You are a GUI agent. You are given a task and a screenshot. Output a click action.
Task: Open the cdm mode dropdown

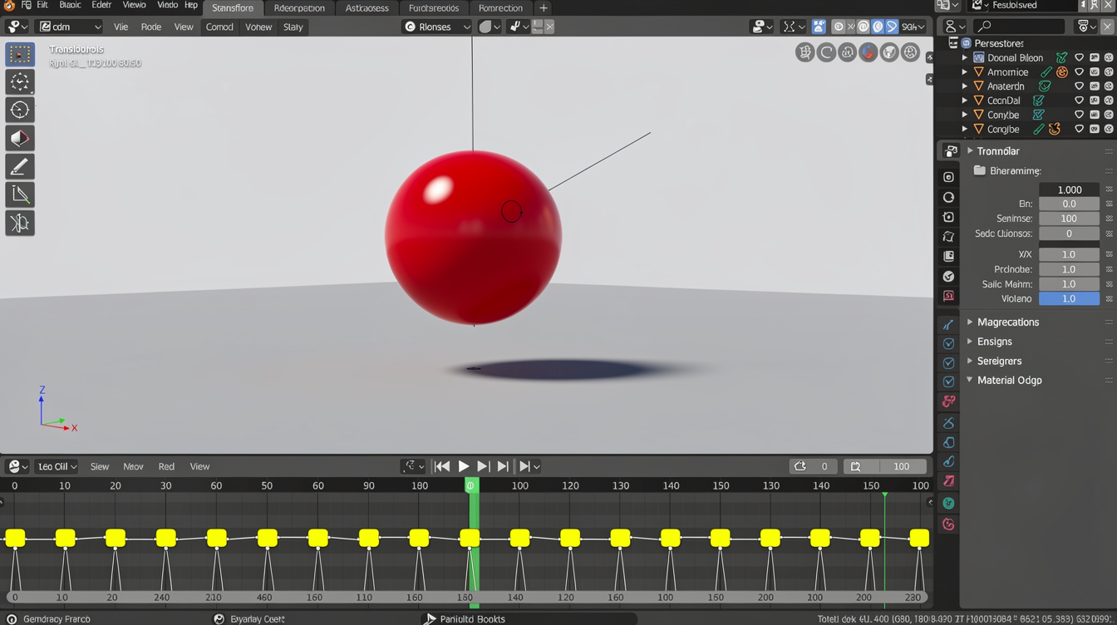[70, 27]
